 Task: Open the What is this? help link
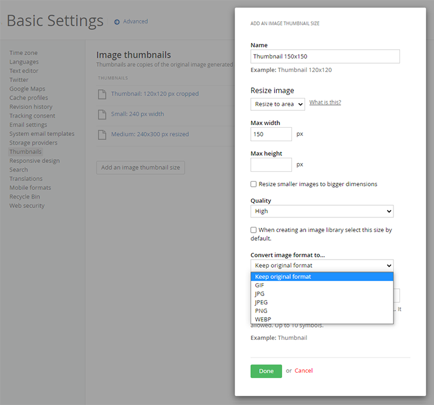325,103
